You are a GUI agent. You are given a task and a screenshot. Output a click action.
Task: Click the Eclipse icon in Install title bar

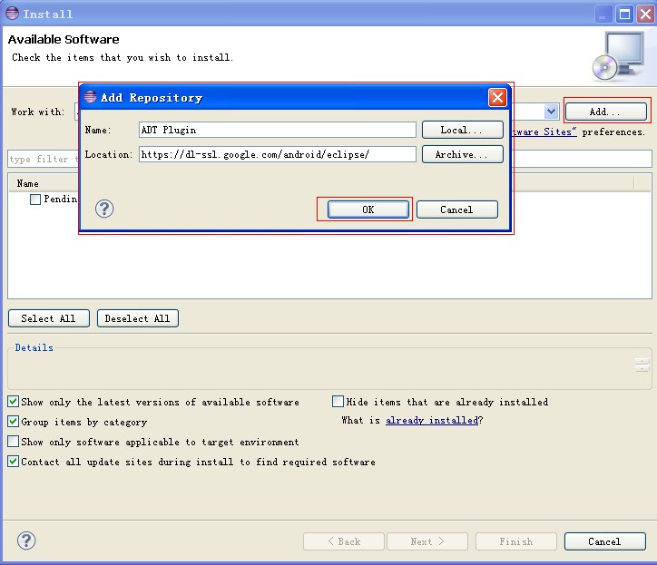click(11, 14)
